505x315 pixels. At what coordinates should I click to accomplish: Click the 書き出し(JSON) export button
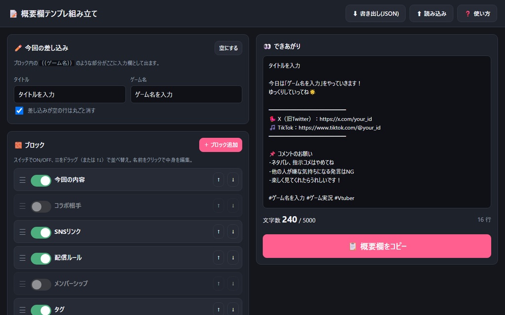(375, 13)
